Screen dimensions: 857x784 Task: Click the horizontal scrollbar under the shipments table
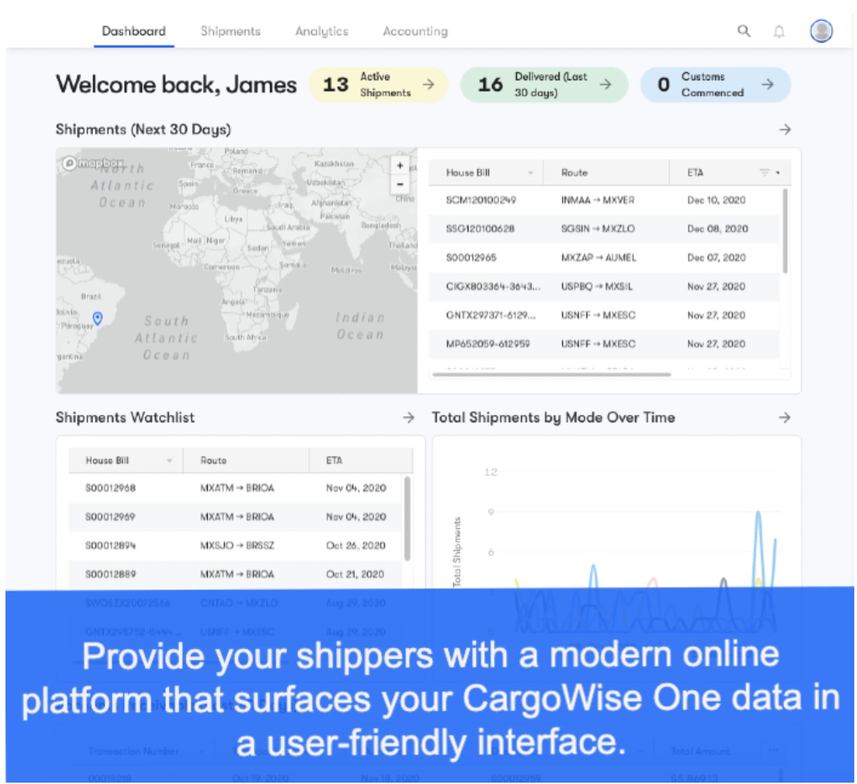551,375
